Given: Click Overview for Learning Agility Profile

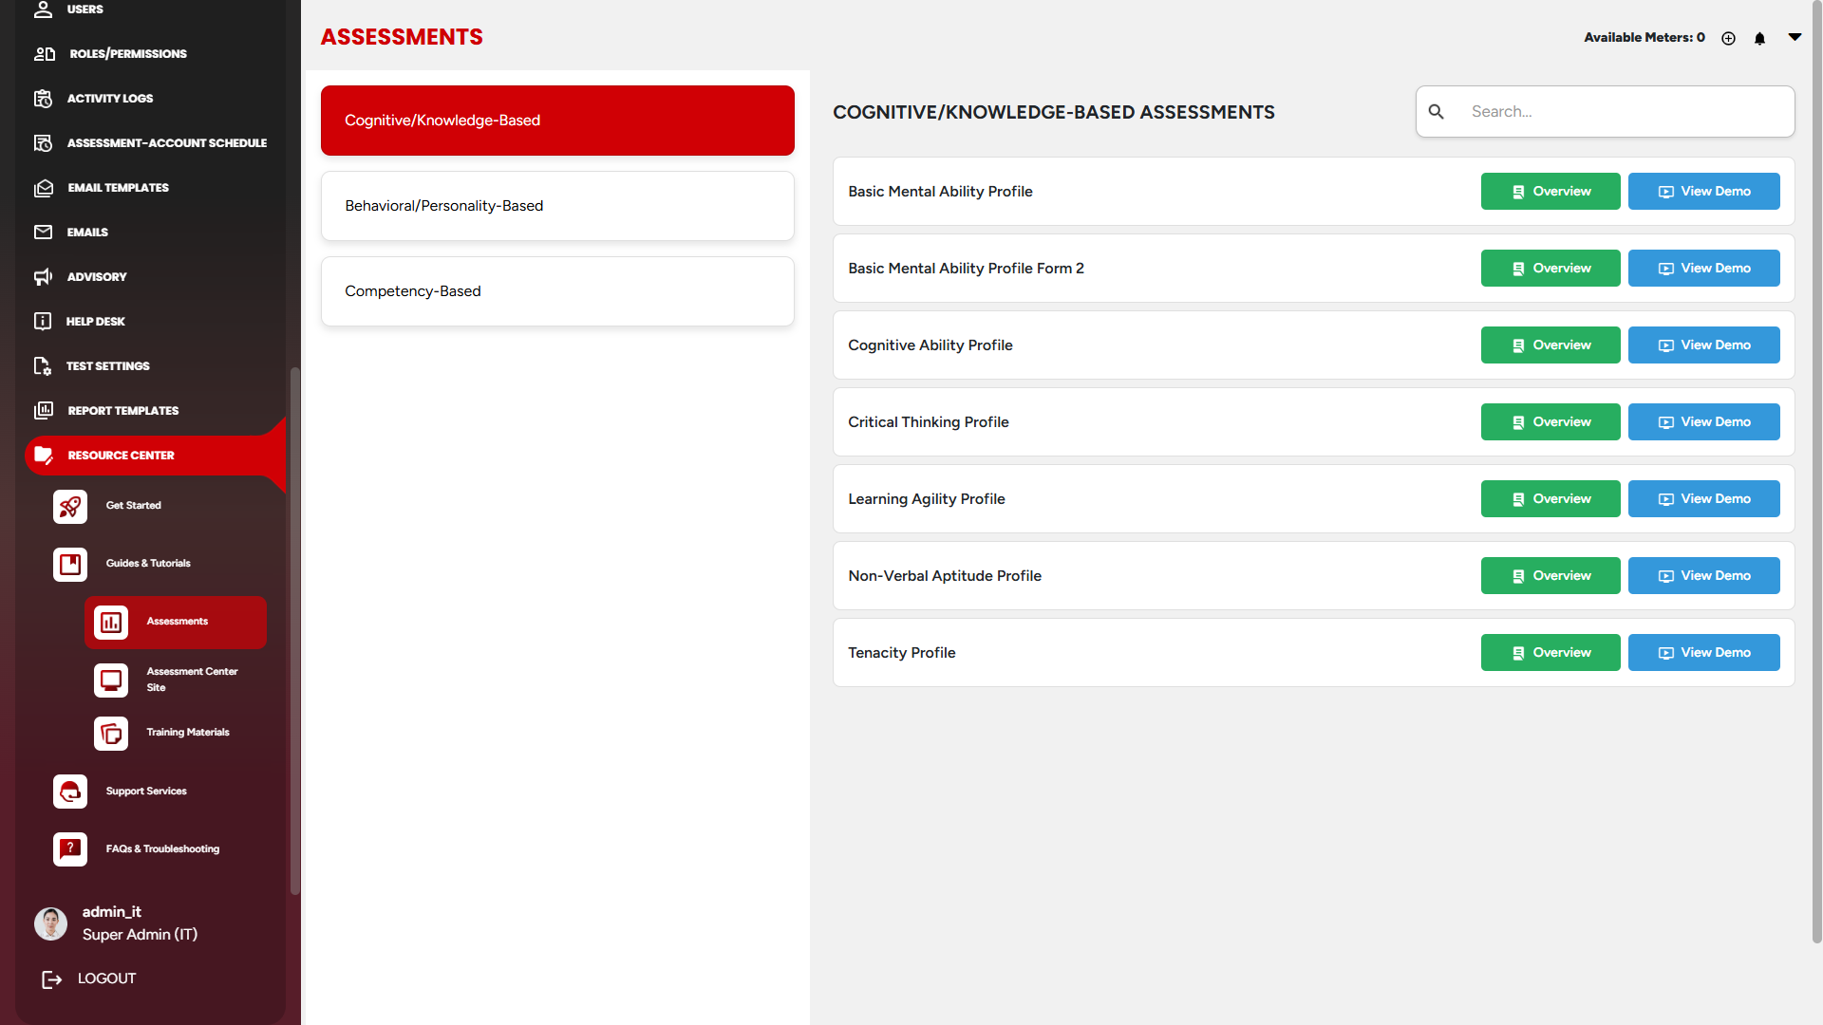Looking at the screenshot, I should tap(1550, 499).
